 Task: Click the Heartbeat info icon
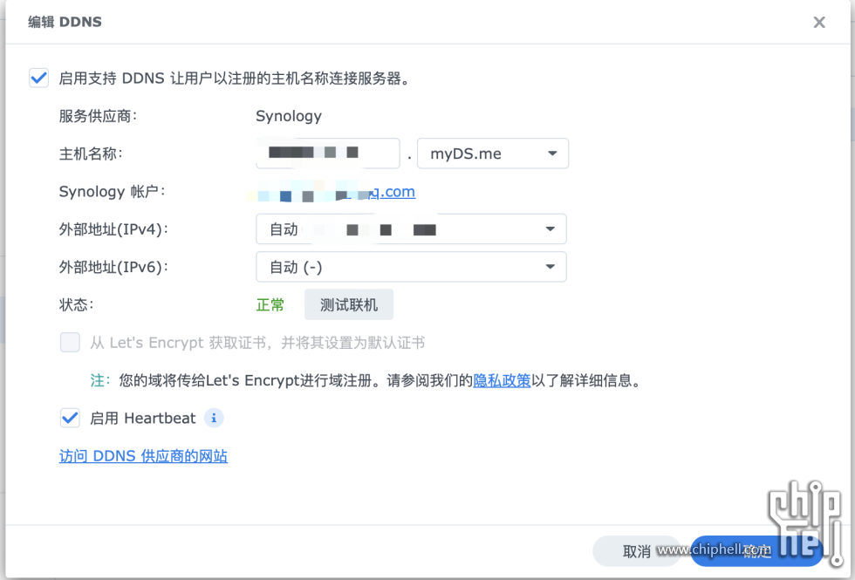pyautogui.click(x=214, y=418)
